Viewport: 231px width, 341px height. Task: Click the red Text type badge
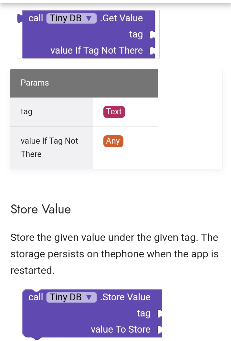coord(114,112)
